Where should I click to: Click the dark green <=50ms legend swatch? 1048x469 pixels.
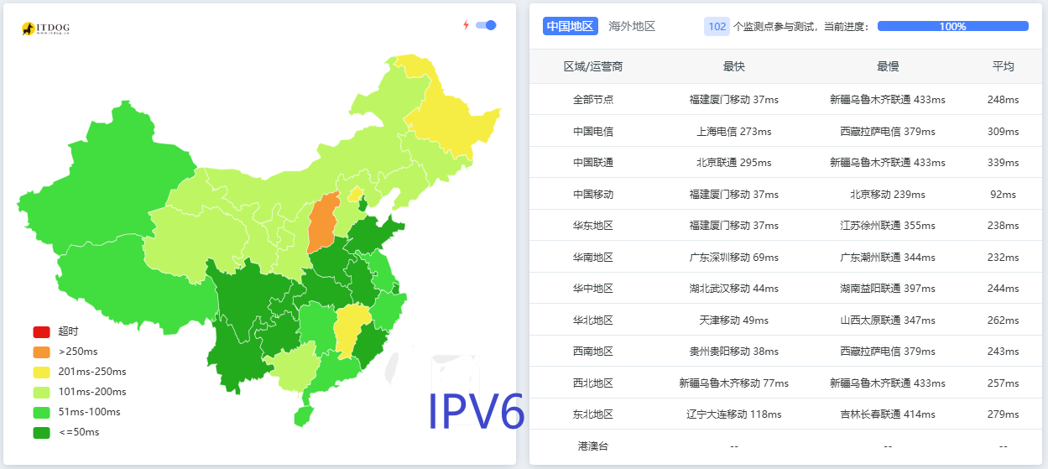tap(42, 432)
